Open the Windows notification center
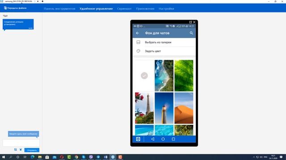Screen dimensions: 286x160 281,157
